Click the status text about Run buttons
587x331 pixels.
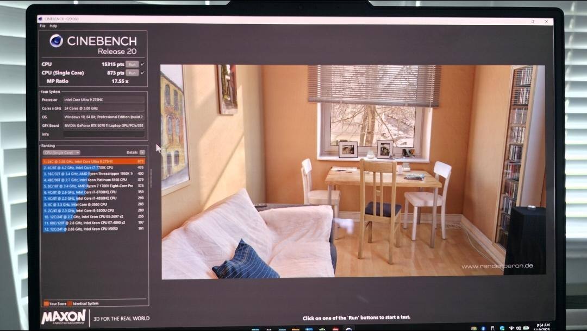pos(357,317)
